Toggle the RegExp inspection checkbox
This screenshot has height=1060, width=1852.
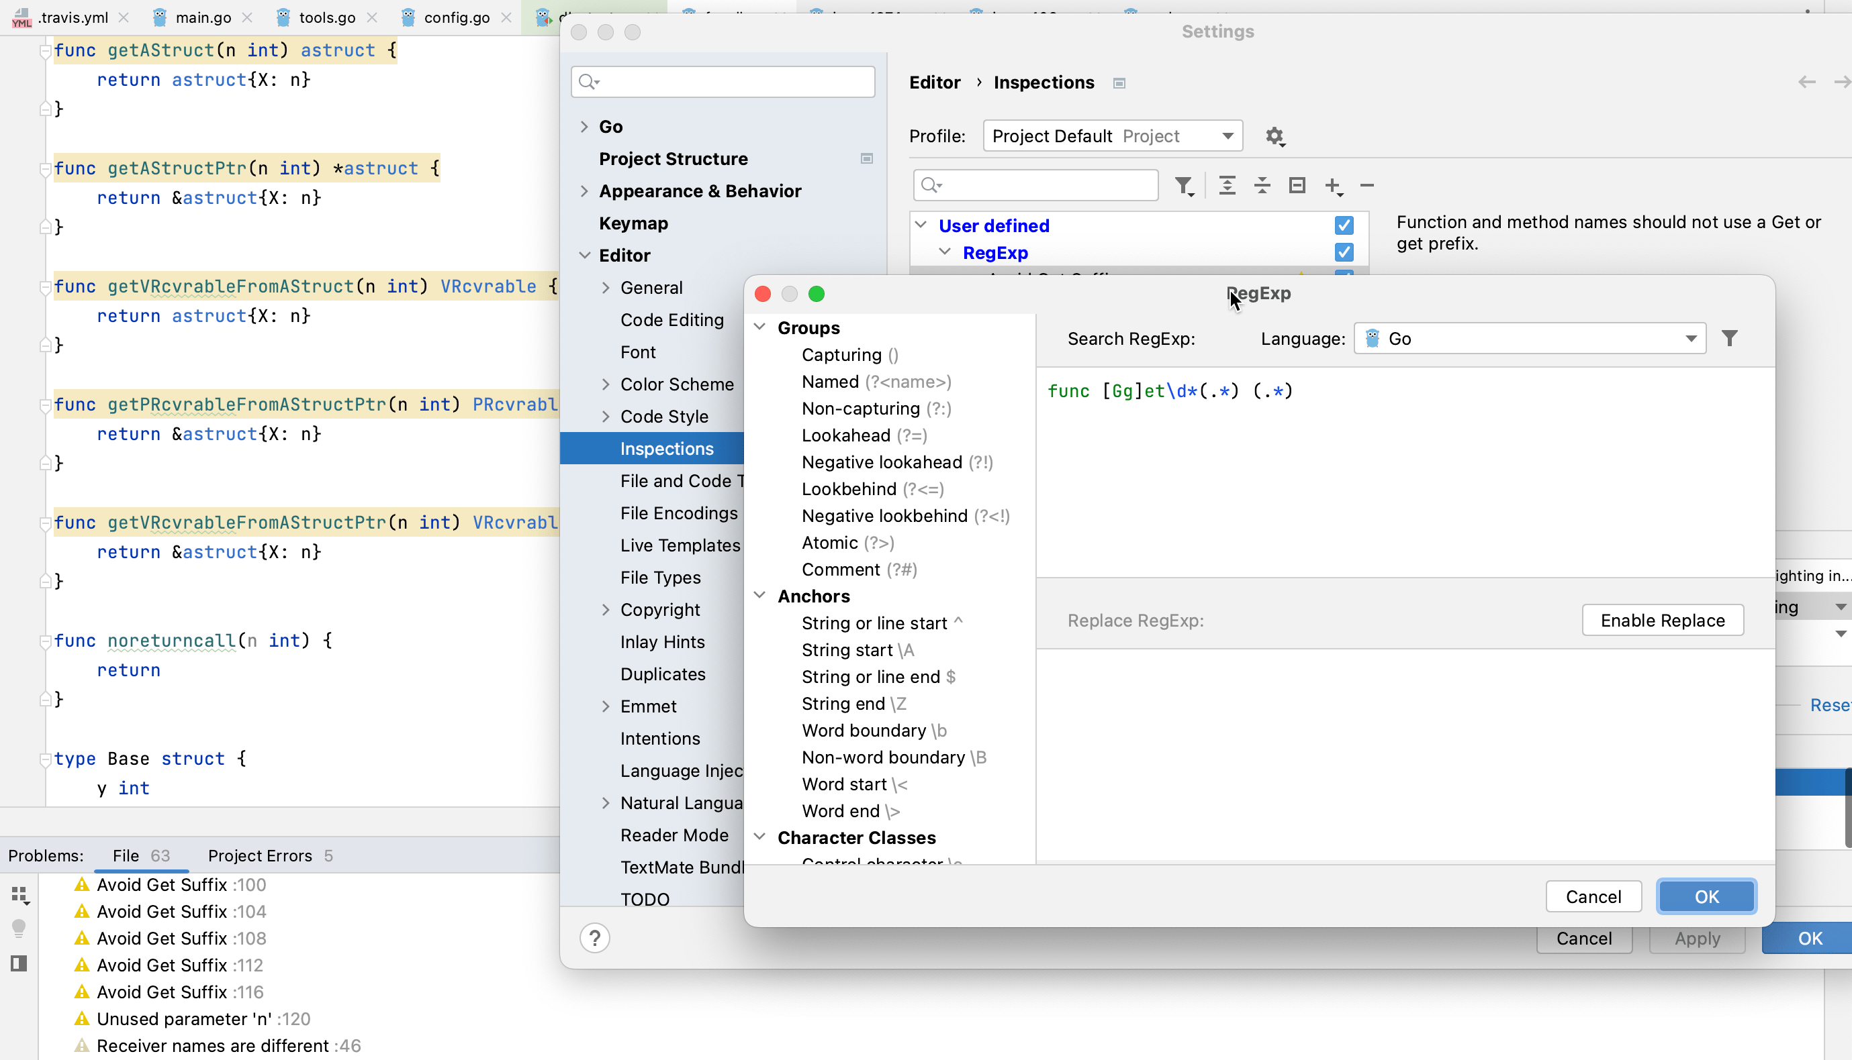(x=1343, y=253)
